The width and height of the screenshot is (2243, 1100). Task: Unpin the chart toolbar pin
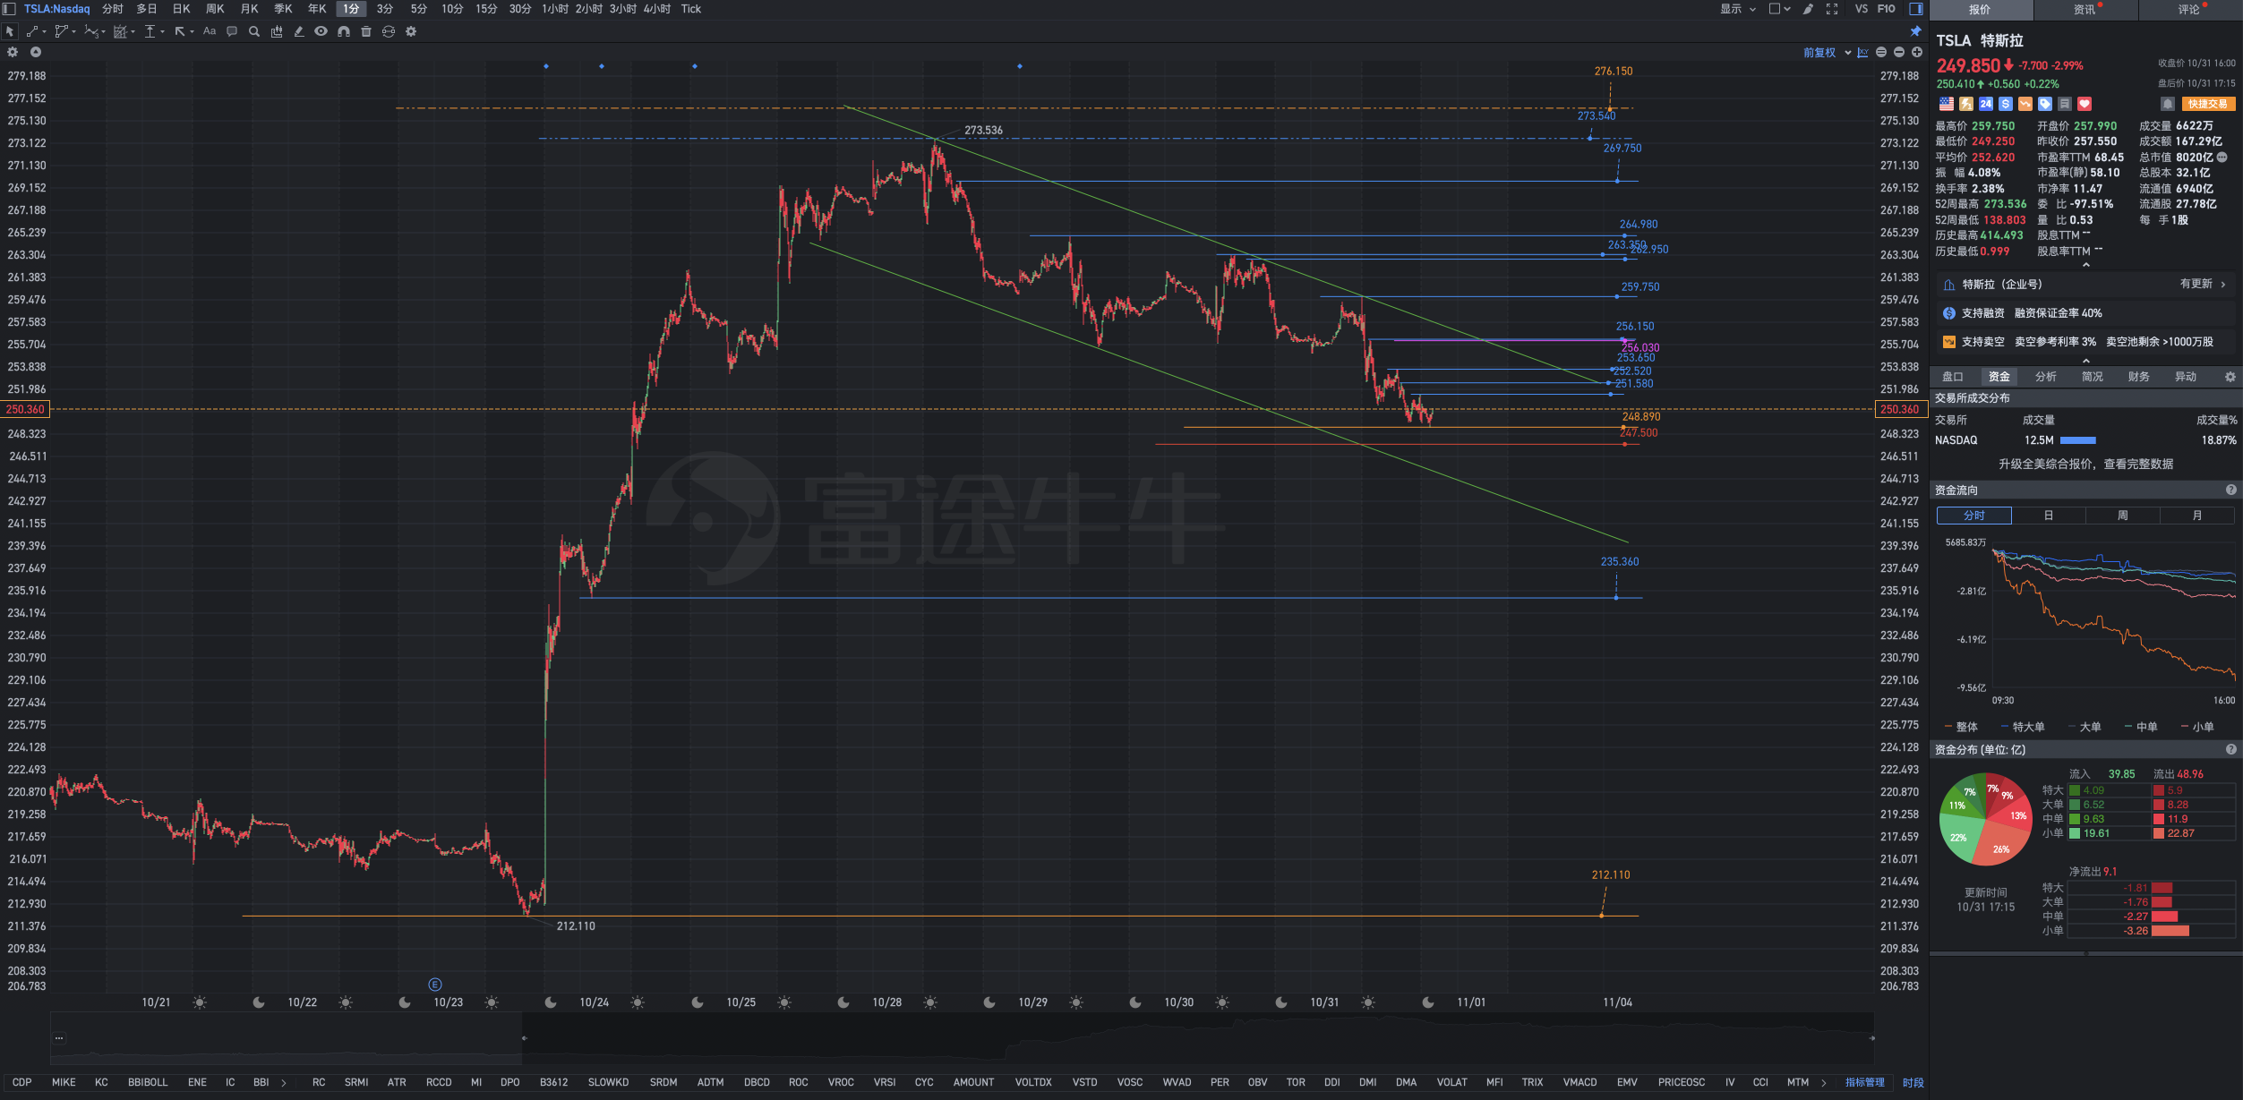[1916, 31]
